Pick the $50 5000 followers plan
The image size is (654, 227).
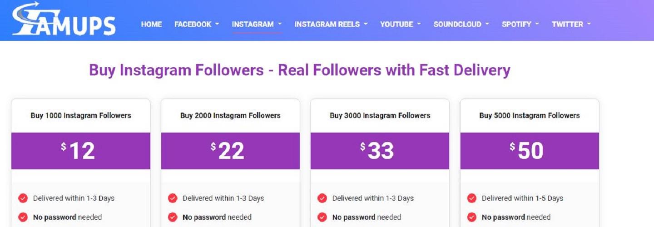(x=530, y=151)
